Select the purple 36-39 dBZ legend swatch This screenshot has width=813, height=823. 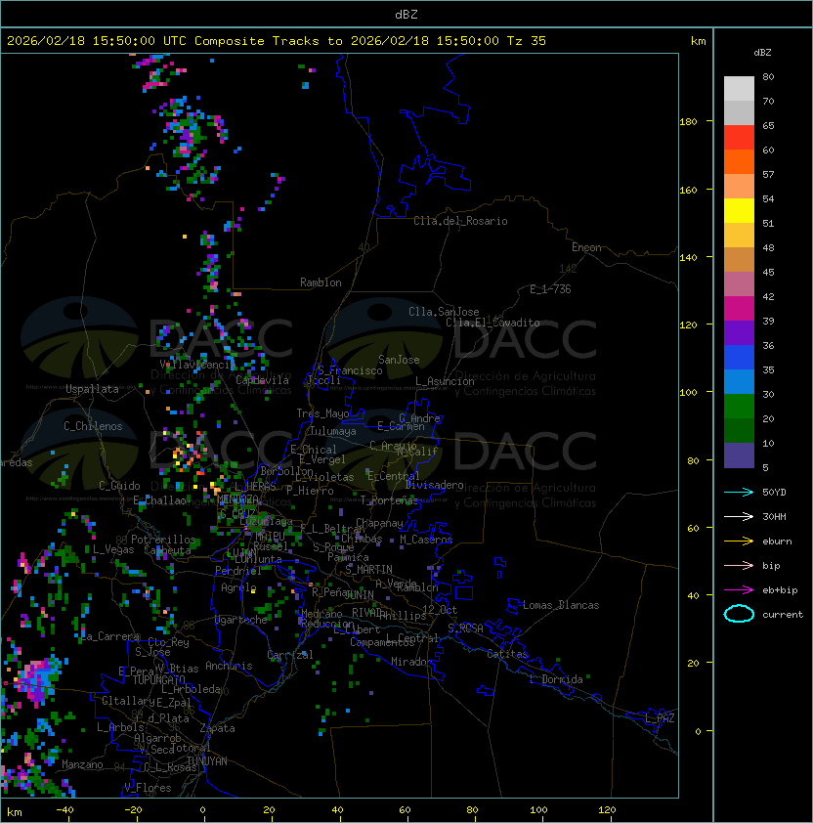click(x=739, y=332)
